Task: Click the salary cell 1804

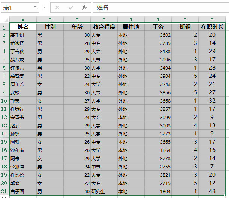Action: [158, 191]
